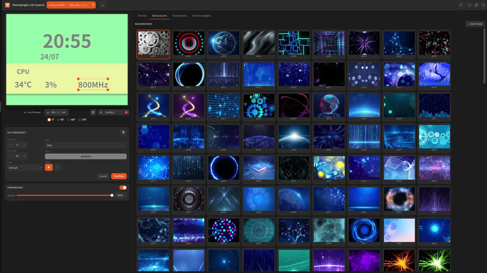487x273 pixels.
Task: Select the 90° rotation option
Action: tap(60, 120)
